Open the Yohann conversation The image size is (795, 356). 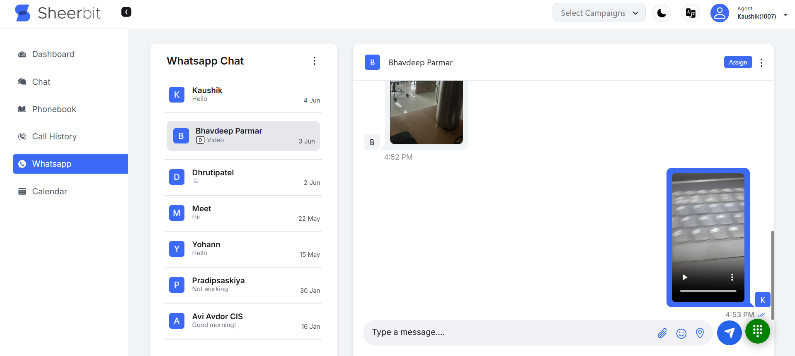[243, 249]
